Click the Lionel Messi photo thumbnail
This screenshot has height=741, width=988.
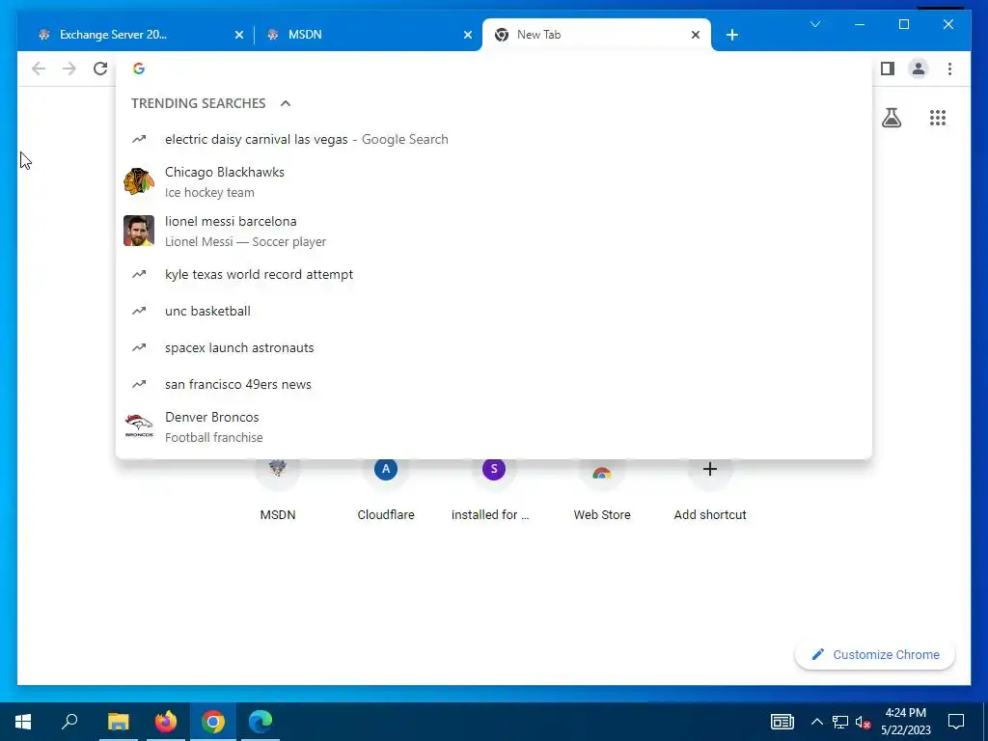tap(139, 231)
